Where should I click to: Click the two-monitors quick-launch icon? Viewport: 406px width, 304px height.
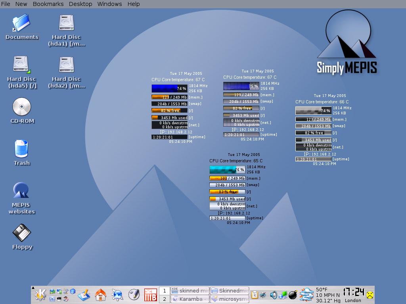pyautogui.click(x=59, y=291)
